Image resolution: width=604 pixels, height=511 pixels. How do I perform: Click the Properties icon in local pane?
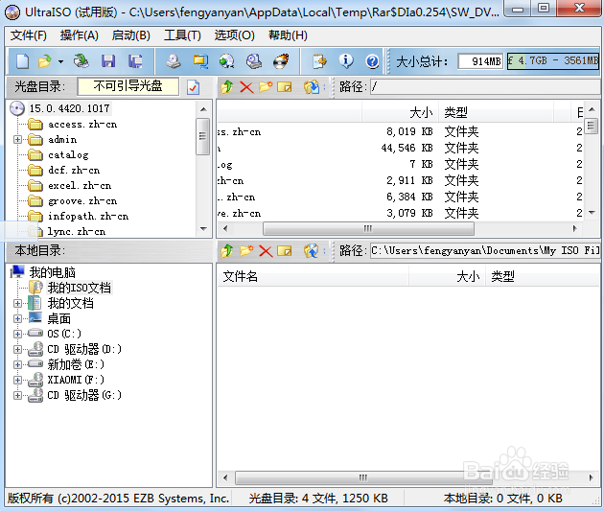pyautogui.click(x=312, y=251)
